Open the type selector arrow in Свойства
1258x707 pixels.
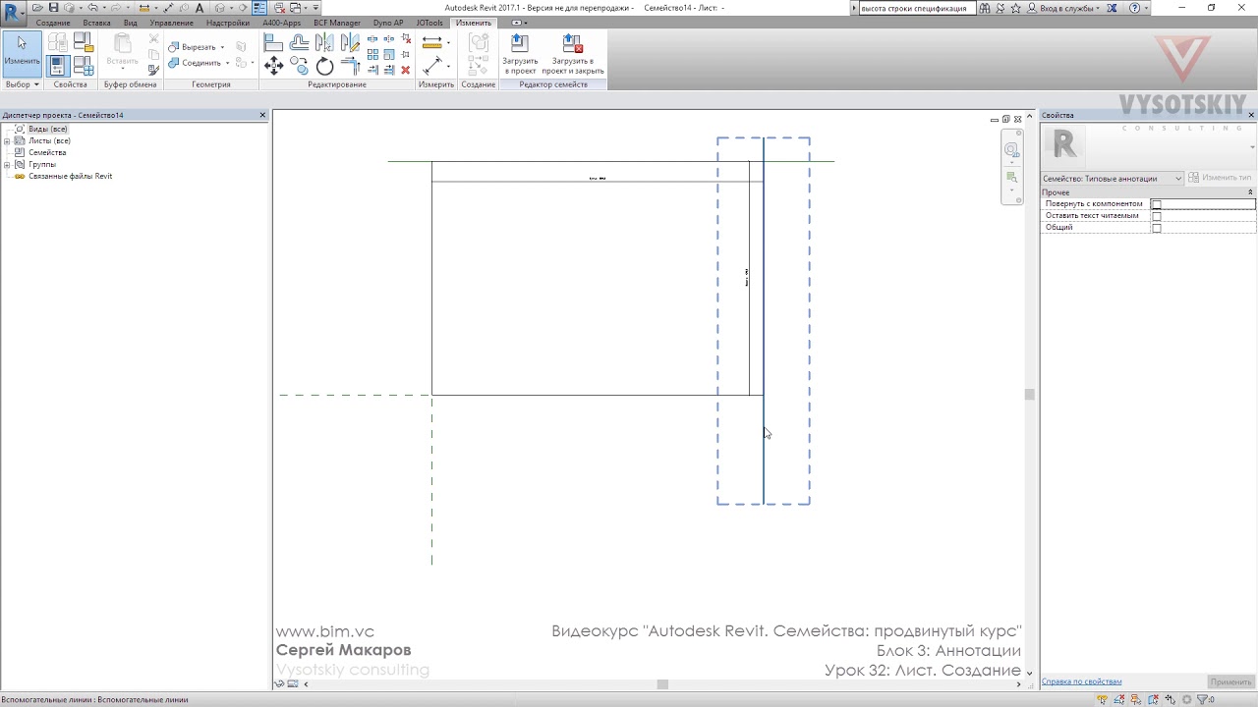1252,147
